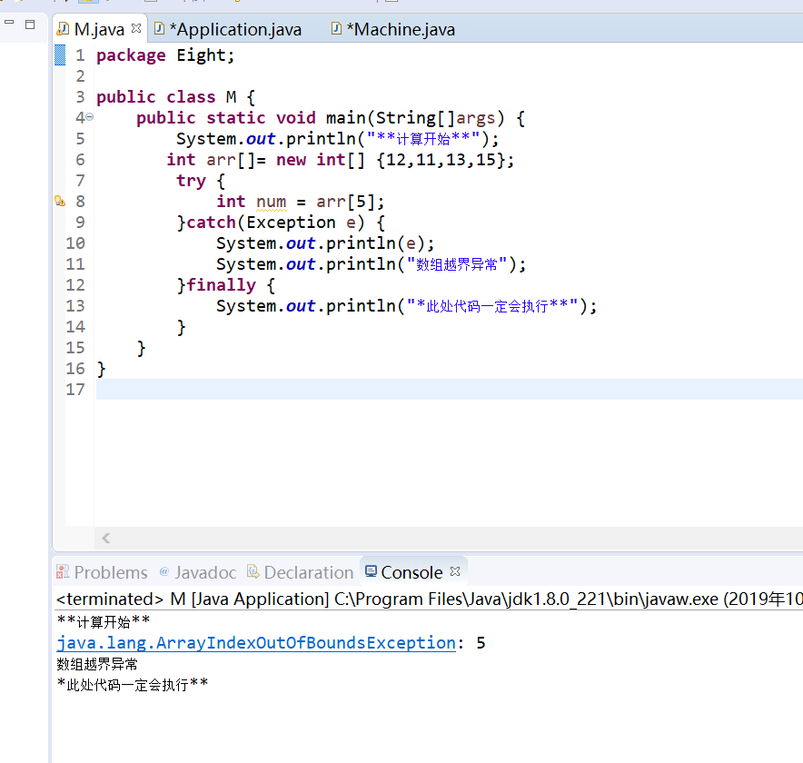Click the Problems tab icon
The image size is (803, 763).
pos(63,571)
